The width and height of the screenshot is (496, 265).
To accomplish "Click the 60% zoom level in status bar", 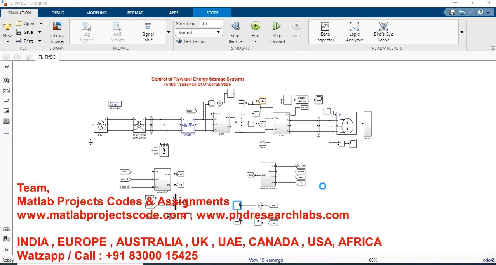I will [x=373, y=260].
